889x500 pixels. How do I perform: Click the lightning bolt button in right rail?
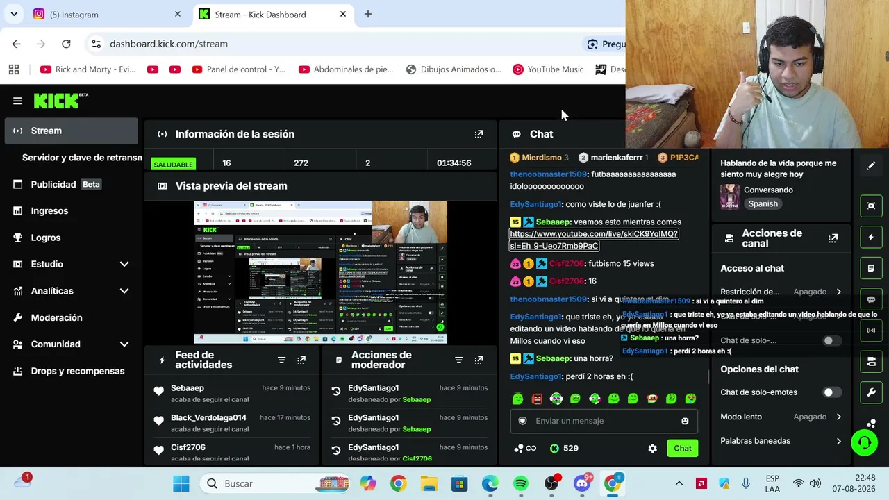pyautogui.click(x=871, y=237)
